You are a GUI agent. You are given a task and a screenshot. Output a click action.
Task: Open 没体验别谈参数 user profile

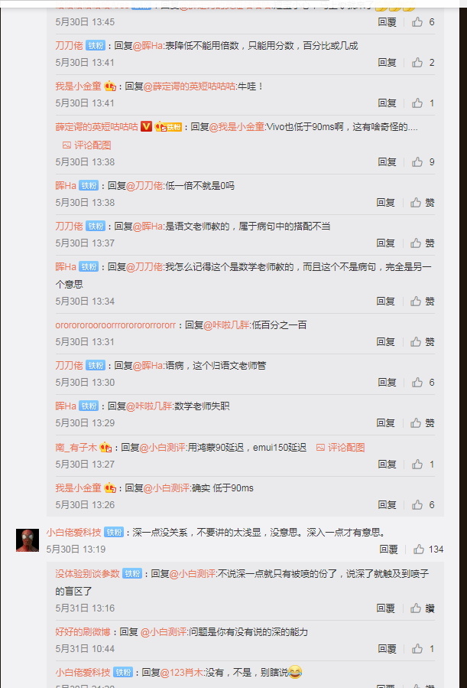87,573
